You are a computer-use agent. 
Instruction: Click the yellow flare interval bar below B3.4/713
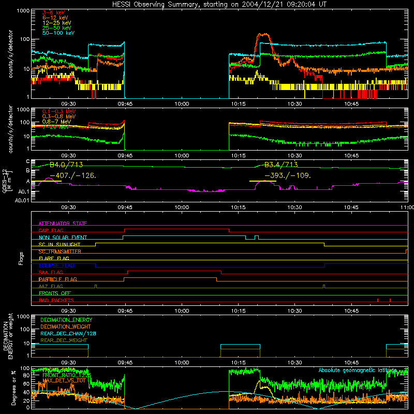click(x=263, y=181)
